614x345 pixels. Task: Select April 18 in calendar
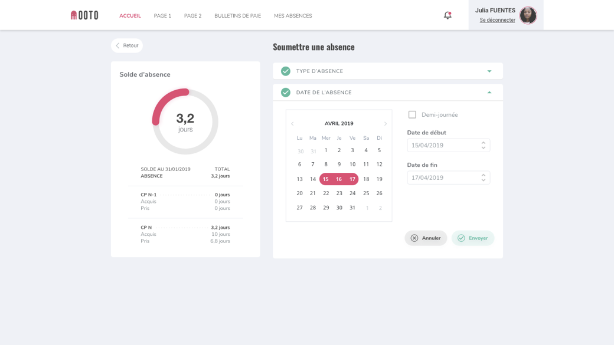coord(365,179)
